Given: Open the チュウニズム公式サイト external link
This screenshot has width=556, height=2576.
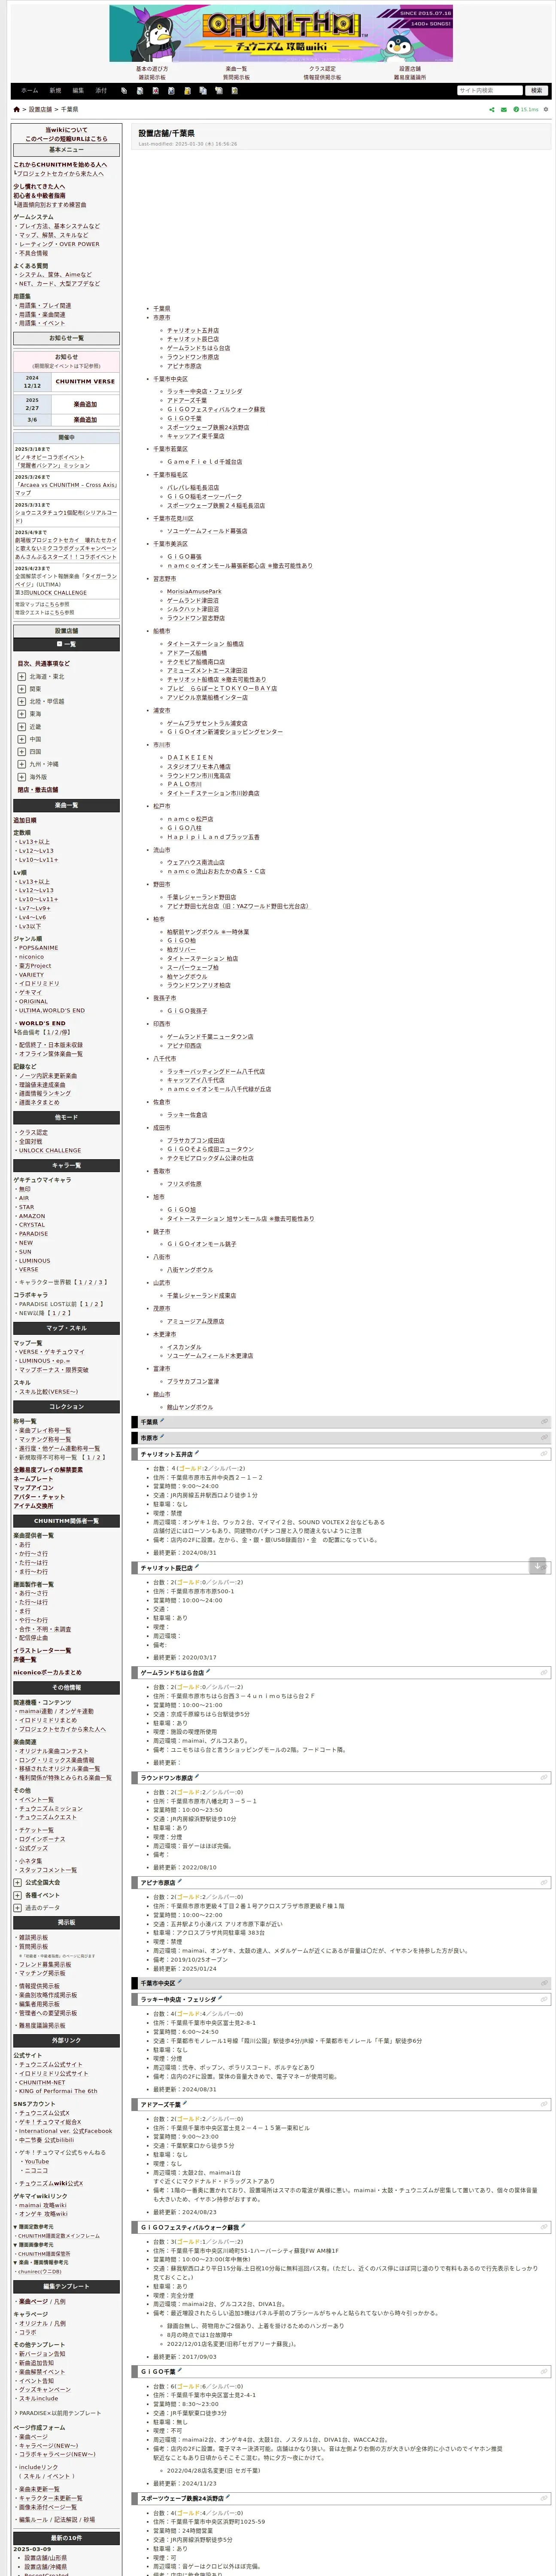Looking at the screenshot, I should (x=51, y=2065).
